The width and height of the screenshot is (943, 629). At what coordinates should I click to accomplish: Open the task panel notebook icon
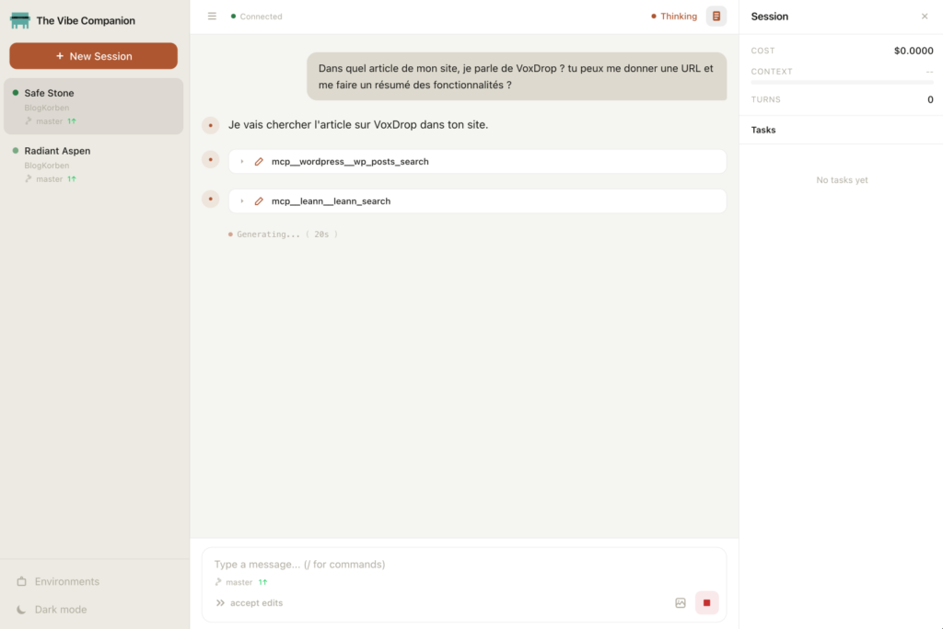[716, 17]
